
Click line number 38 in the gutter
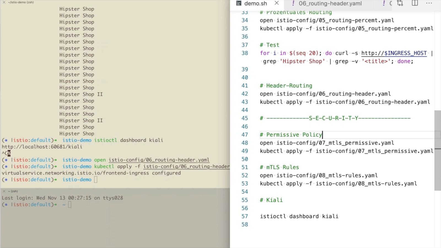pos(244,53)
